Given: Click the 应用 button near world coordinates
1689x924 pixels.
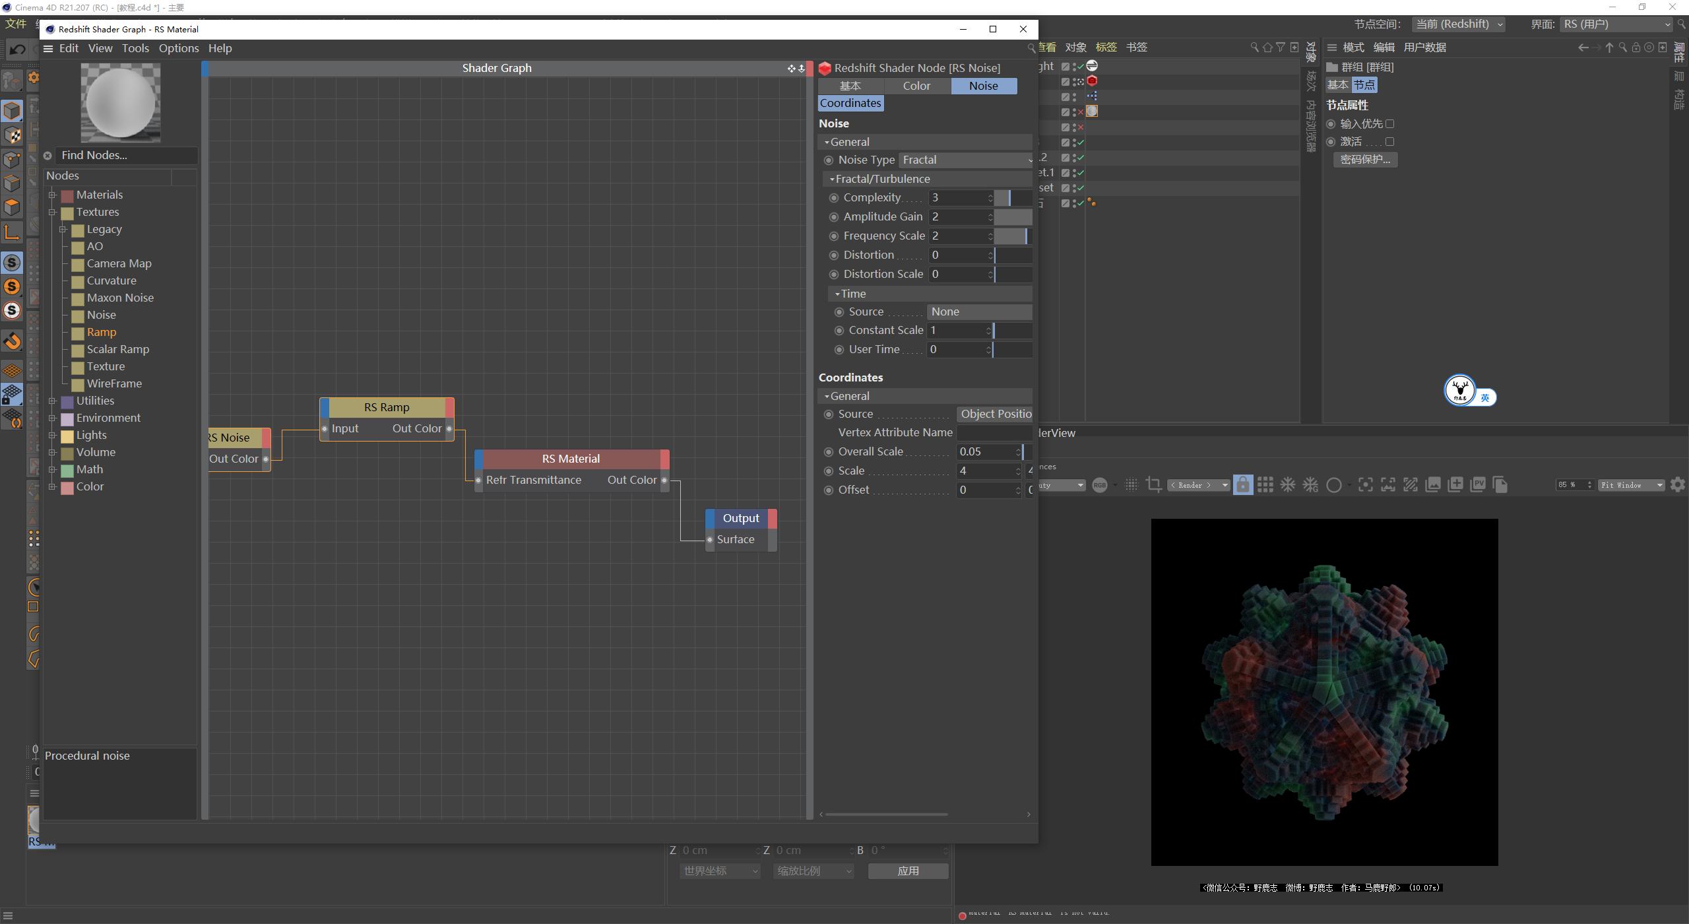Looking at the screenshot, I should (908, 871).
